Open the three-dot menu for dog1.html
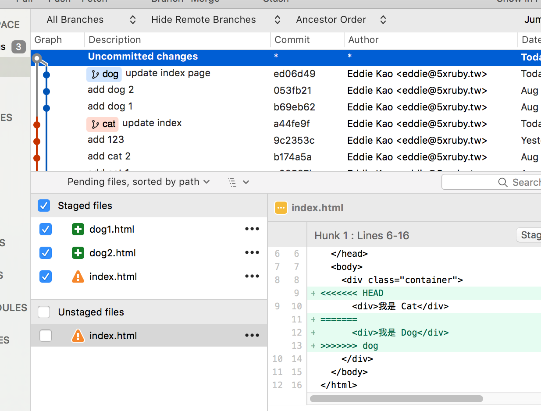 pyautogui.click(x=252, y=229)
